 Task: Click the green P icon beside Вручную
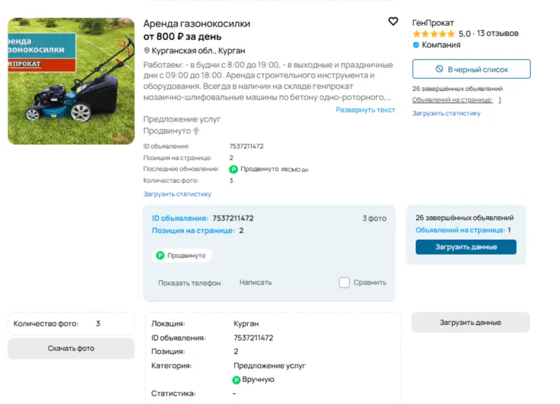[x=236, y=379]
